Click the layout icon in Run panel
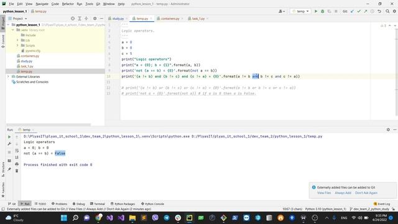The height and width of the screenshot is (224, 398). [9, 161]
